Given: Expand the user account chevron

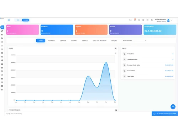Looking at the screenshot, I should [172, 20].
